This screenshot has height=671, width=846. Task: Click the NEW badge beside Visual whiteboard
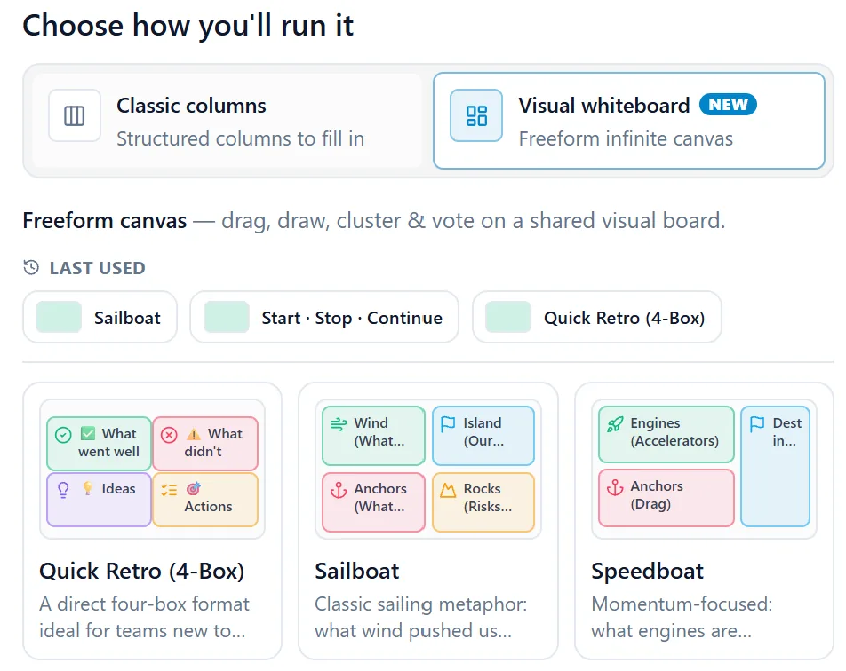point(728,105)
